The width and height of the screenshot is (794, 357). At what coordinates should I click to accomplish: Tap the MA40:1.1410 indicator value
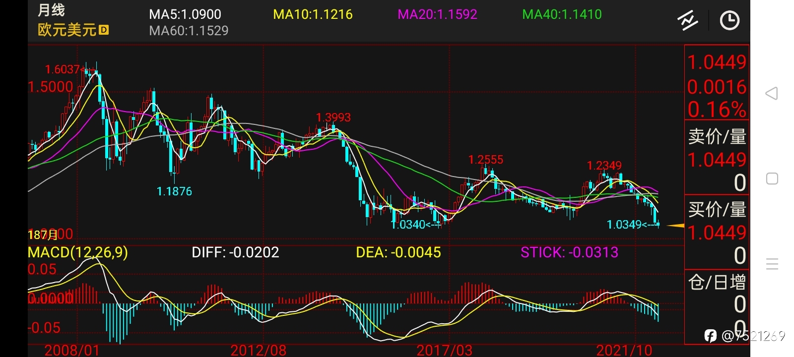pos(562,14)
